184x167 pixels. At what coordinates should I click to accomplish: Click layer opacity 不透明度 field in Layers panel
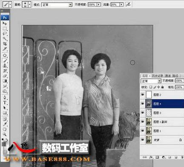click(x=179, y=81)
